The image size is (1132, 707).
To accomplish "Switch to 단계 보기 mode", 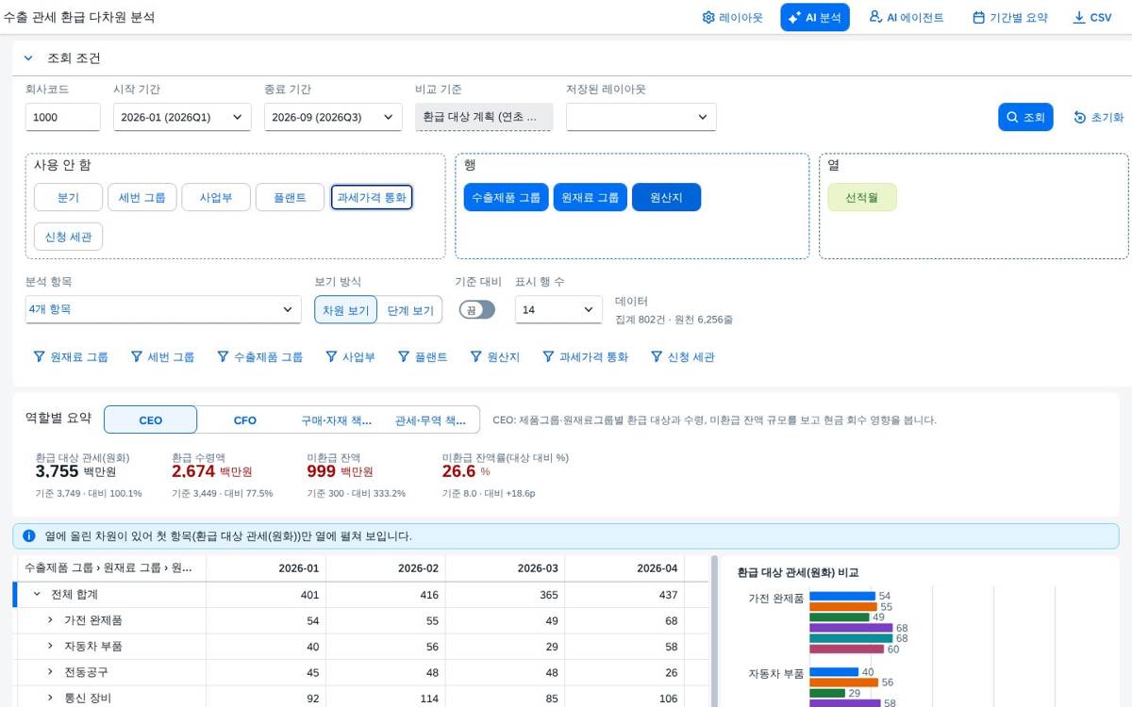I will [410, 309].
